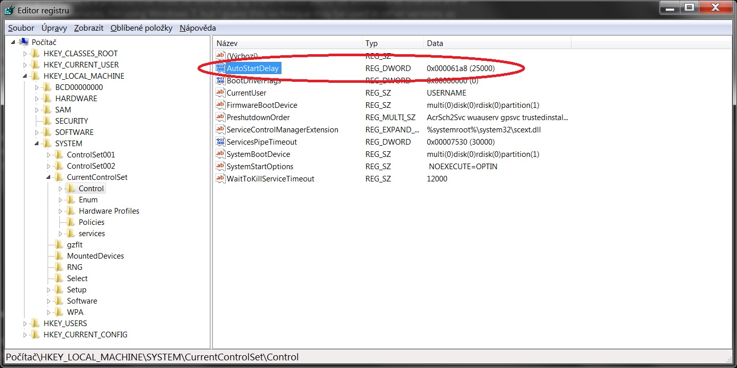Click the SOFTWARE folder icon under HKEY_LOCAL_MACHINE

click(47, 132)
